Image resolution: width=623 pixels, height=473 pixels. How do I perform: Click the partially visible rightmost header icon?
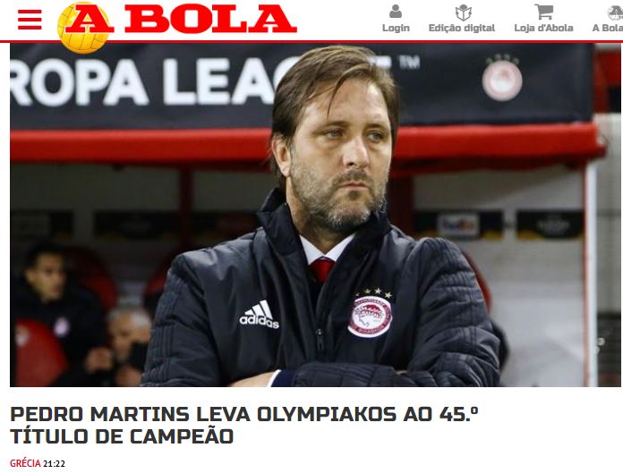point(616,13)
